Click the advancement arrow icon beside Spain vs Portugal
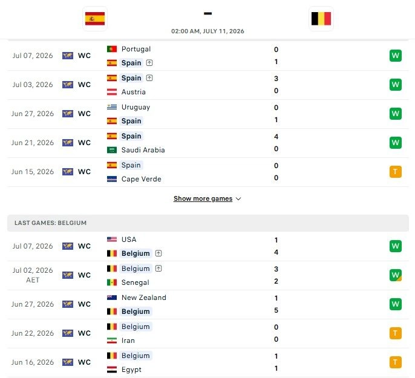415x378 pixels. (149, 63)
